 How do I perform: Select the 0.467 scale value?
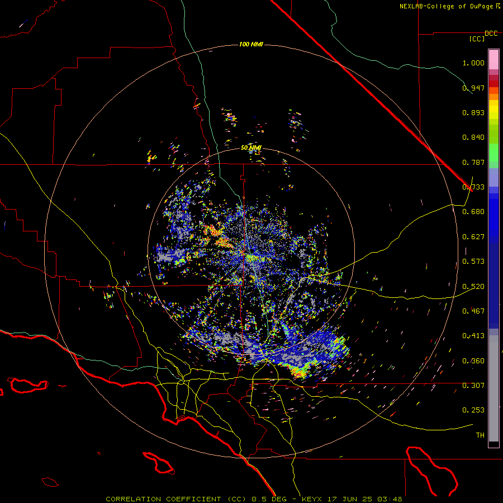tap(473, 311)
